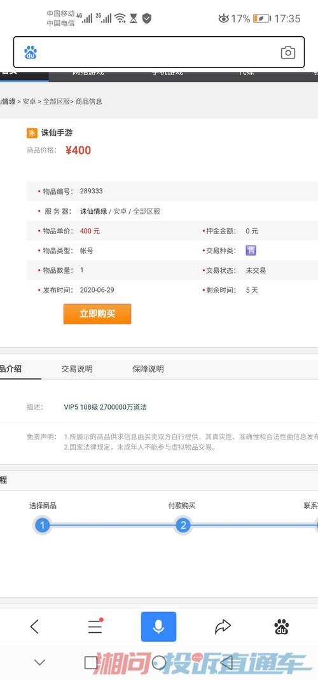This screenshot has width=318, height=680.
Task: Collapse the navigation bar with down chevron
Action: [x=39, y=662]
